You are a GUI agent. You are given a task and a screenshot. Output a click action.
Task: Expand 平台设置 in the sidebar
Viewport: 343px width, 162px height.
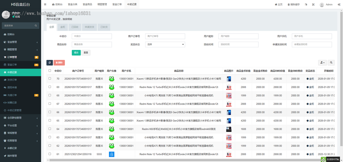[x=21, y=125]
